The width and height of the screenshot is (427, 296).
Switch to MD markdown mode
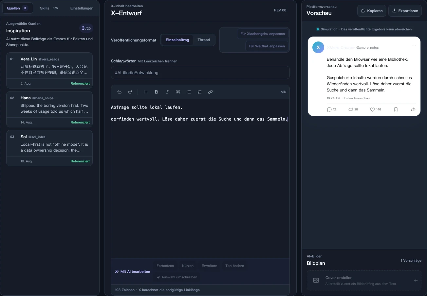[x=283, y=92]
